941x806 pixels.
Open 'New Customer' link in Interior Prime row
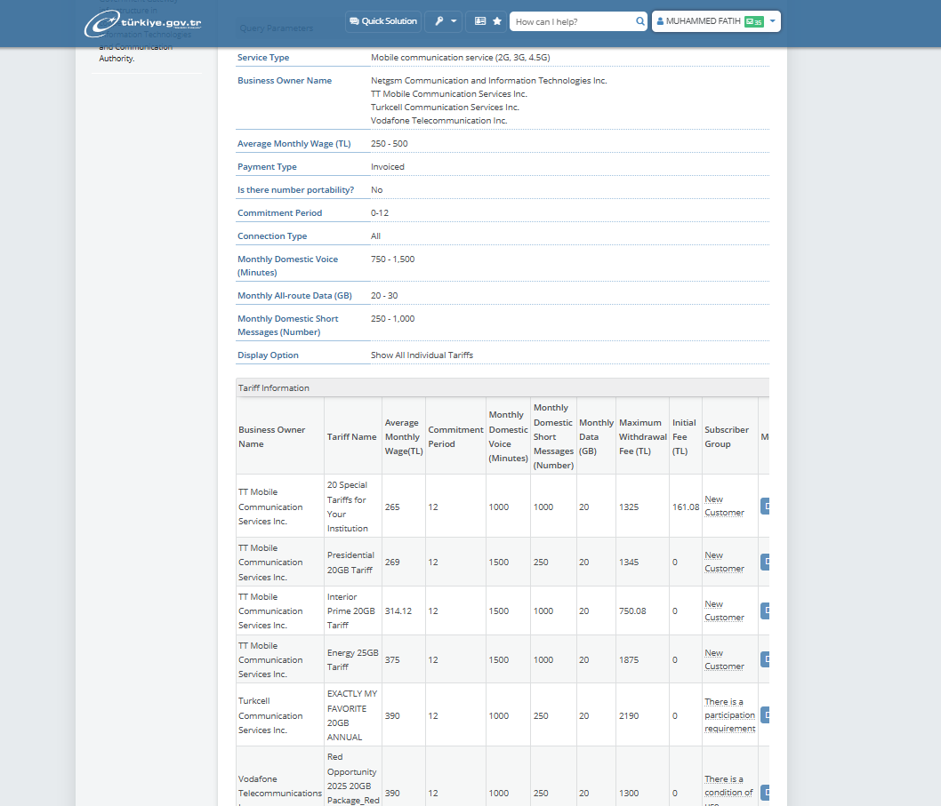click(x=724, y=610)
